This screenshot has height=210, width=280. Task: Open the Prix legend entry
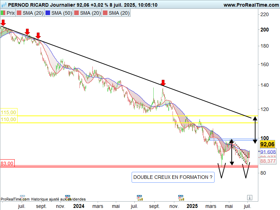pyautogui.click(x=8, y=13)
